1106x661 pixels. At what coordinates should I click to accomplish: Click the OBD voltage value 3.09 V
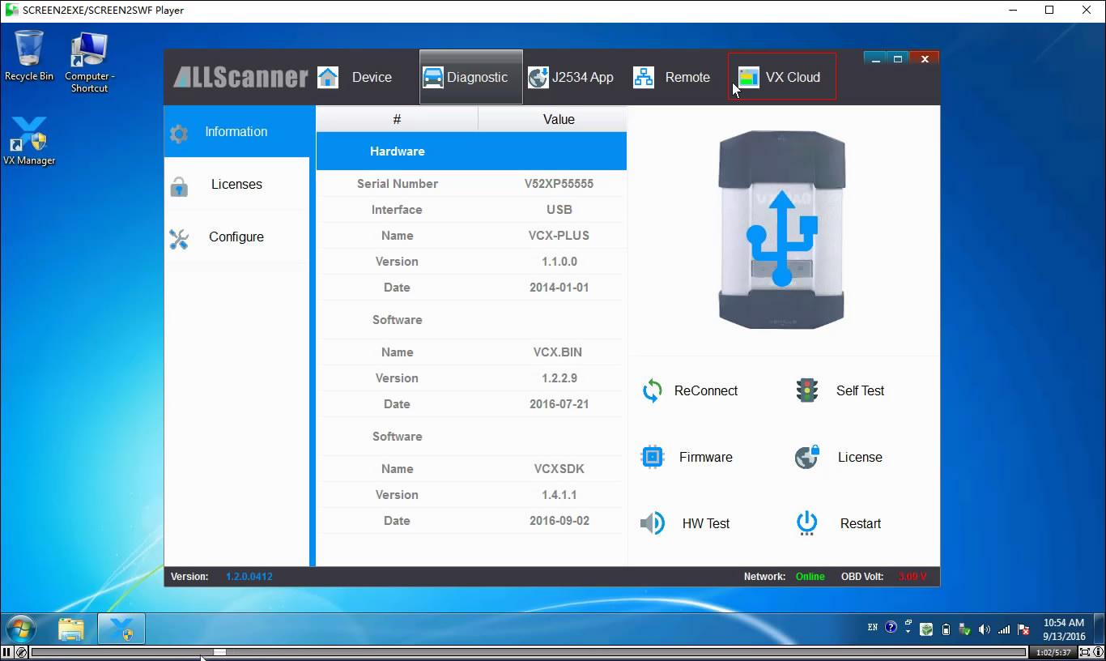pyautogui.click(x=912, y=577)
